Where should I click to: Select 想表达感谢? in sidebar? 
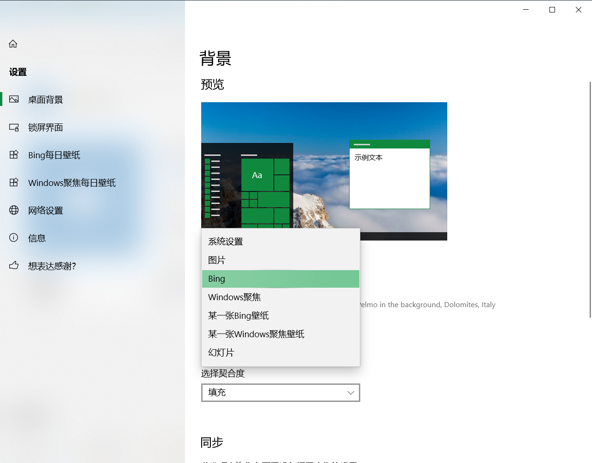(92, 266)
